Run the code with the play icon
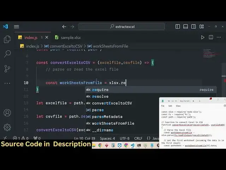 pos(202,38)
